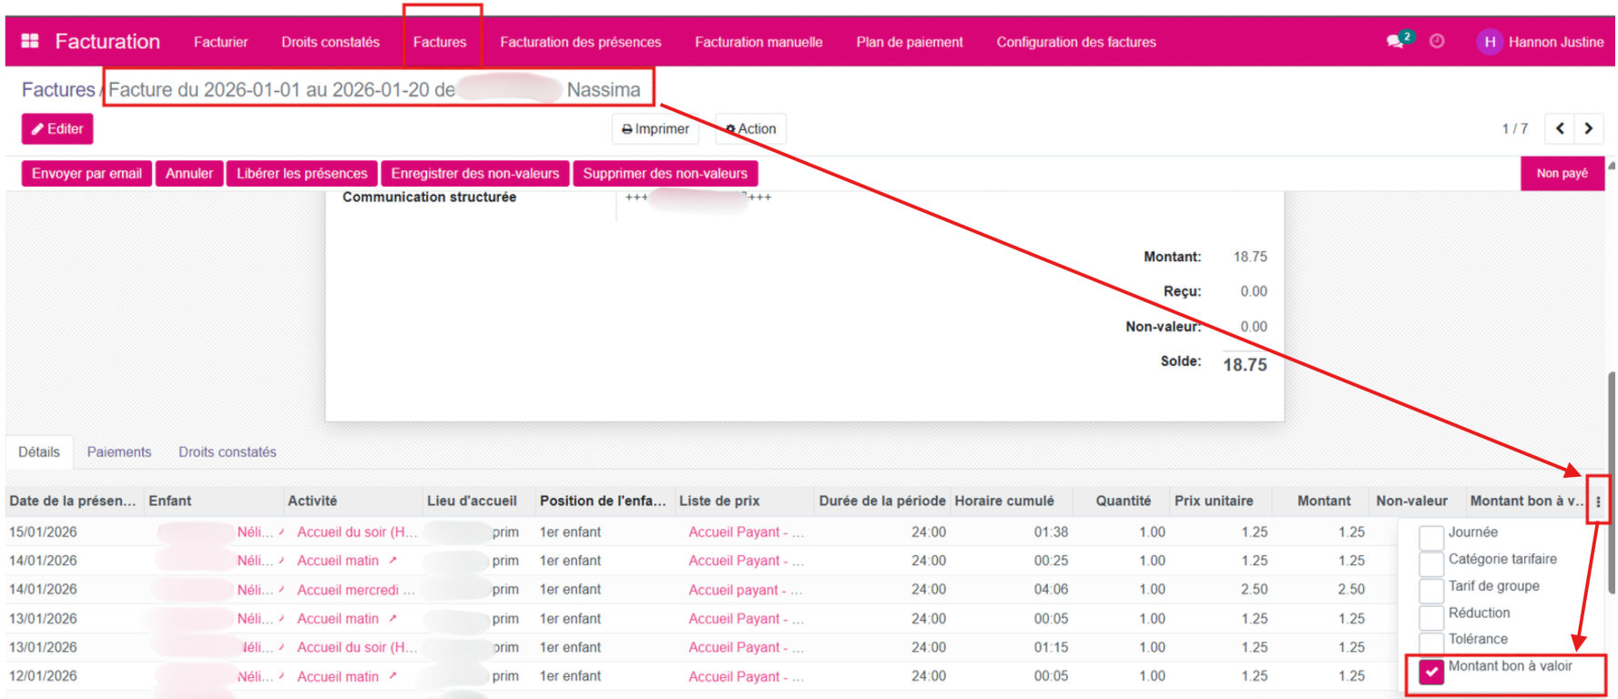Click the user avatar H icon
The image size is (1618, 699).
(1489, 42)
